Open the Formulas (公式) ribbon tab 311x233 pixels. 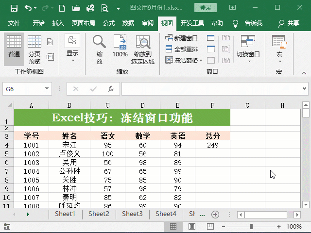tap(108, 23)
